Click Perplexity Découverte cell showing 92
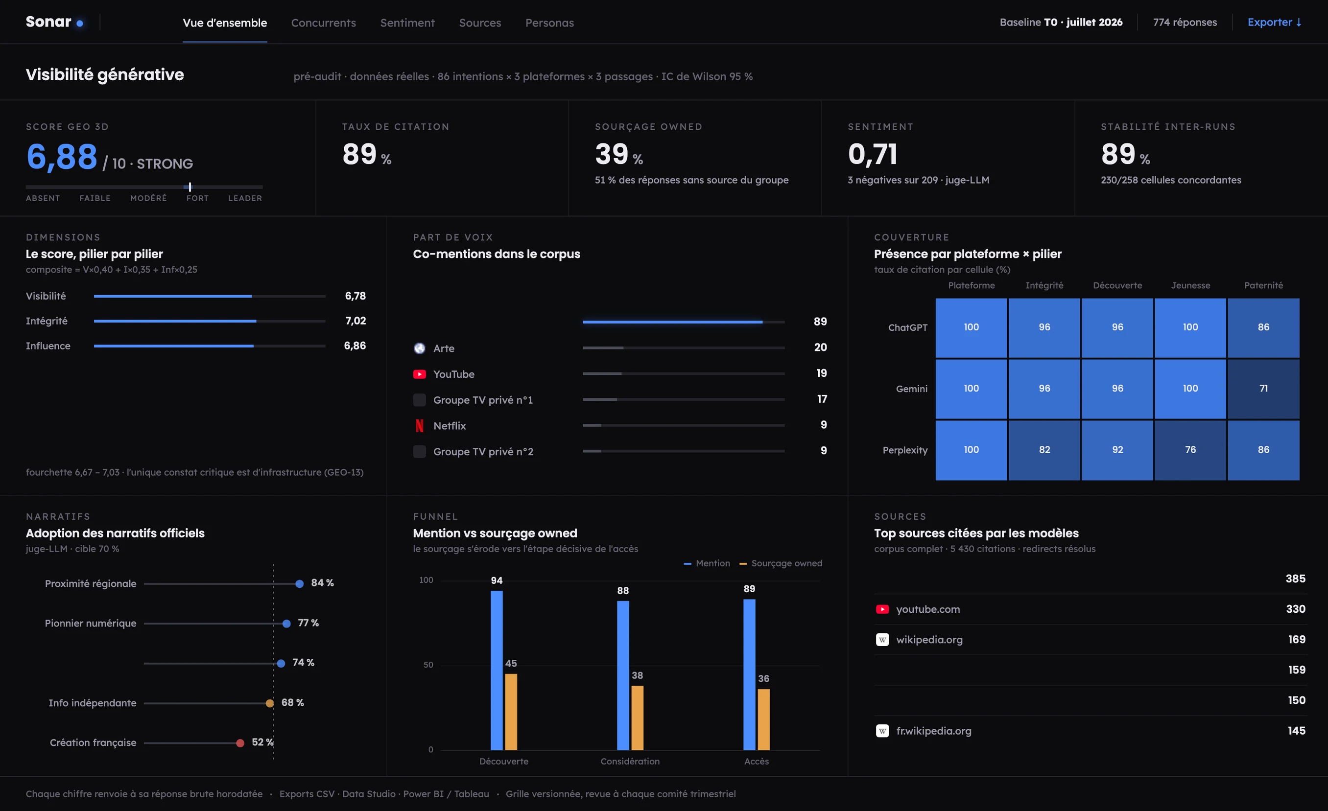 [x=1117, y=449]
